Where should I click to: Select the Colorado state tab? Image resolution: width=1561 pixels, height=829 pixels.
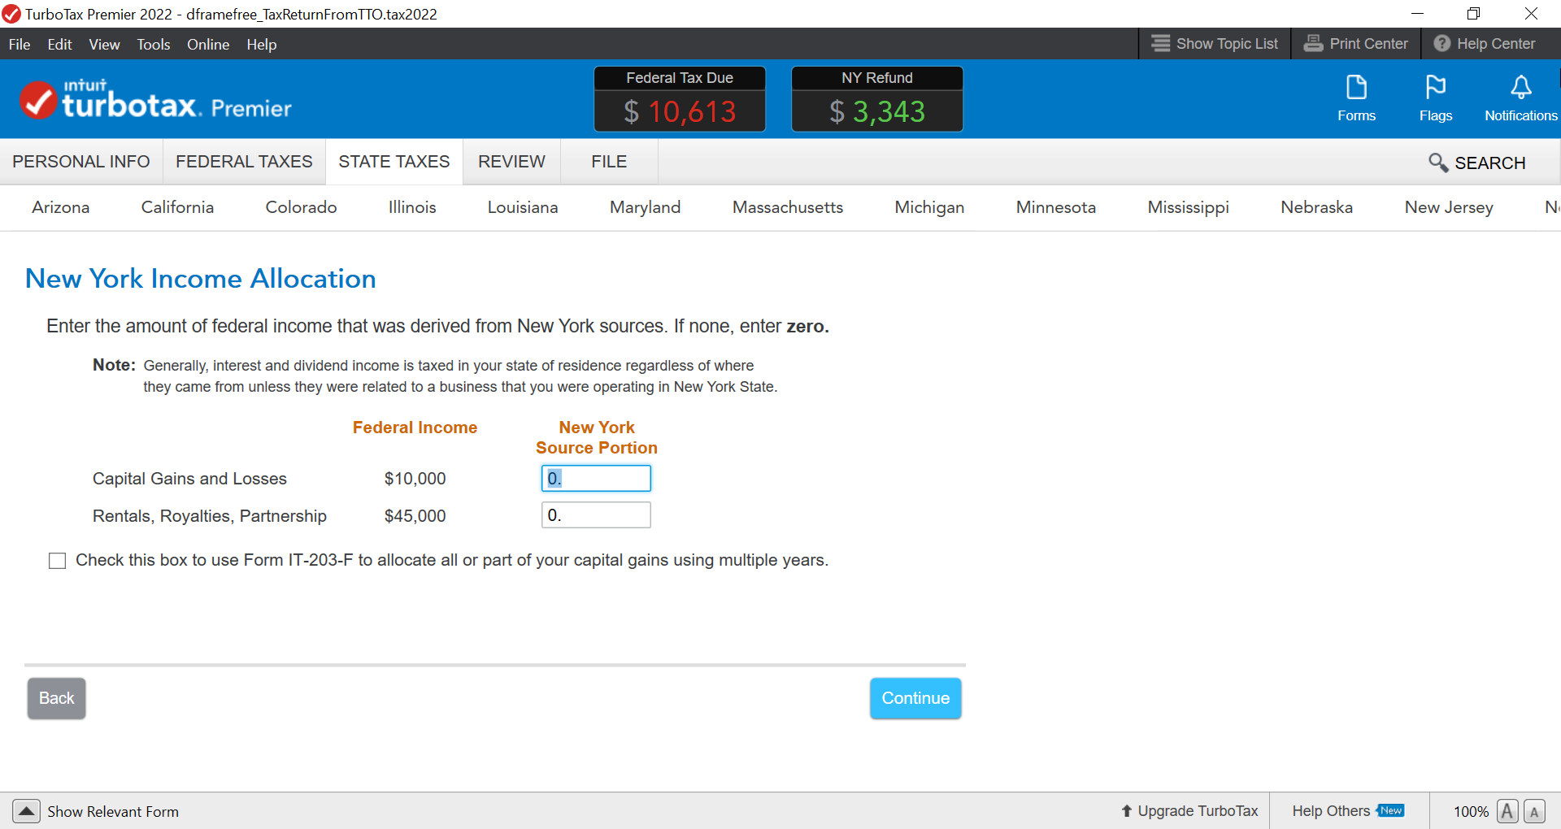pos(301,207)
